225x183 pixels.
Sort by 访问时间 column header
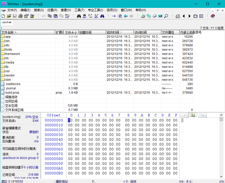[147, 32]
